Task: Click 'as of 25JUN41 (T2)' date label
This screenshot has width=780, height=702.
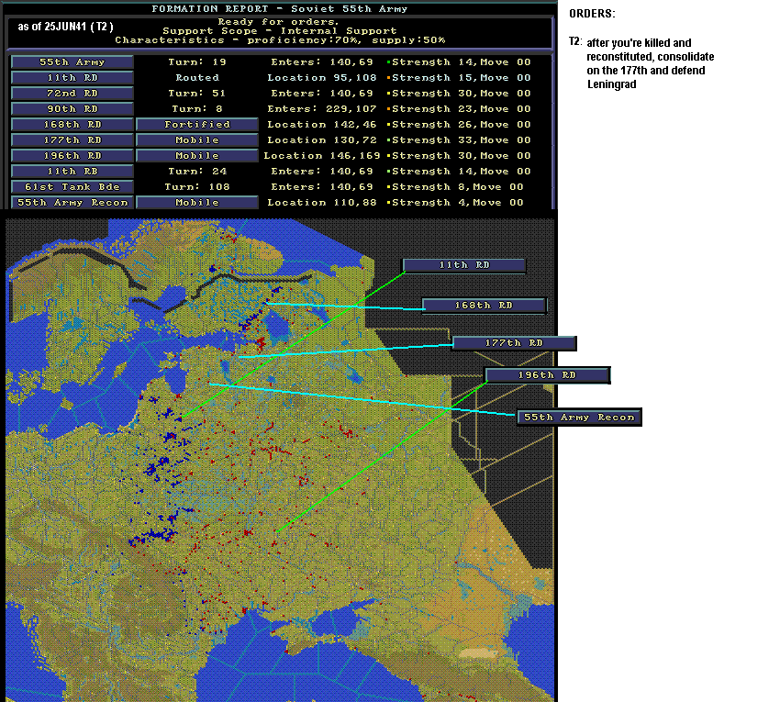Action: pos(66,27)
